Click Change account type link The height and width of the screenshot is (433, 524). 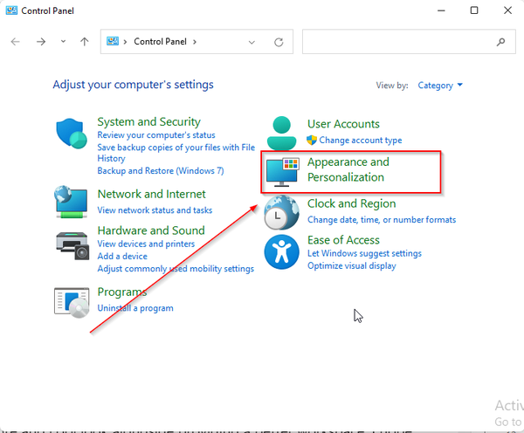[360, 141]
